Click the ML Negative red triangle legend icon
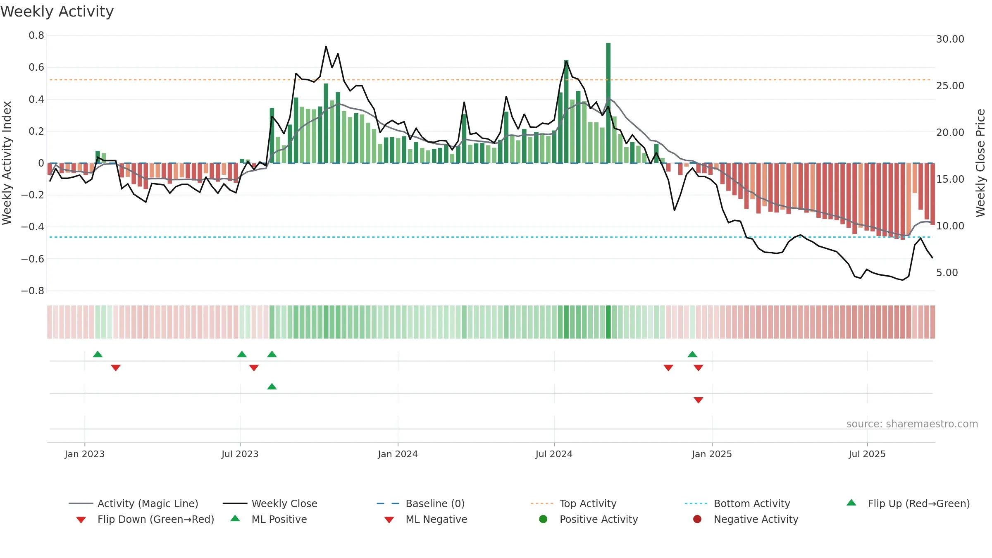 pyautogui.click(x=389, y=520)
